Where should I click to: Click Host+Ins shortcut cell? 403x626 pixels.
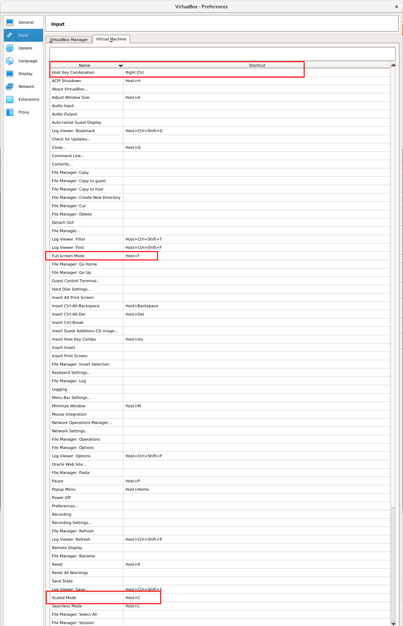coord(257,339)
